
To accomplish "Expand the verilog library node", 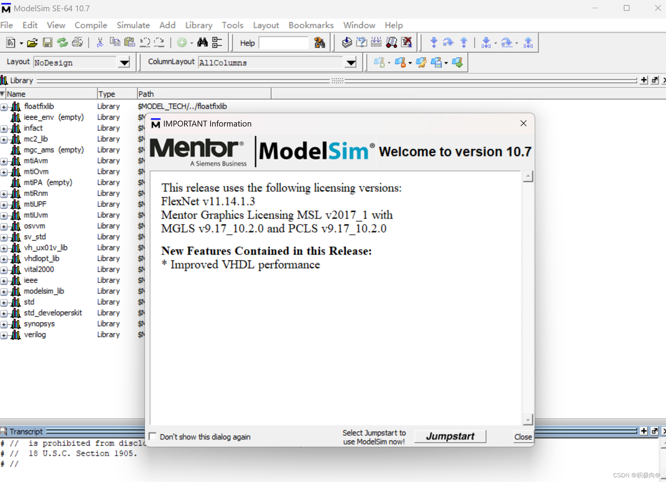I will [4, 335].
